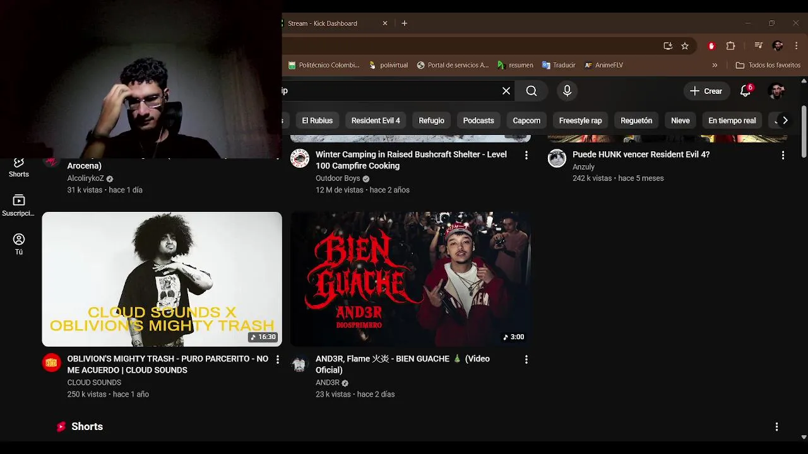Open the AND3R channel name
This screenshot has width=808, height=454.
(328, 383)
